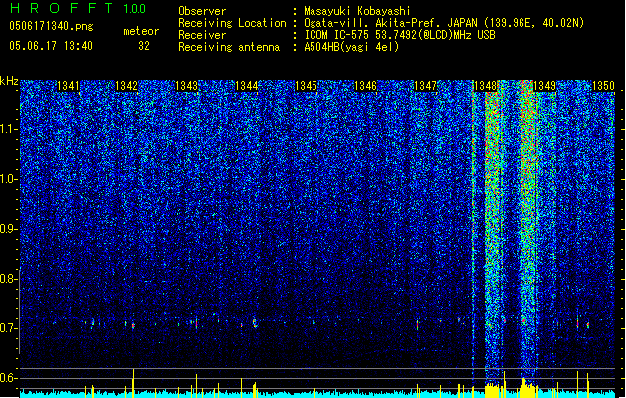Click the 0.9 kHz axis tick label

click(8, 229)
